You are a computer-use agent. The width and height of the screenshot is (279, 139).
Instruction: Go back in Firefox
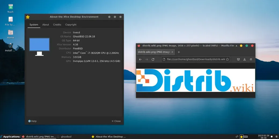(140, 59)
